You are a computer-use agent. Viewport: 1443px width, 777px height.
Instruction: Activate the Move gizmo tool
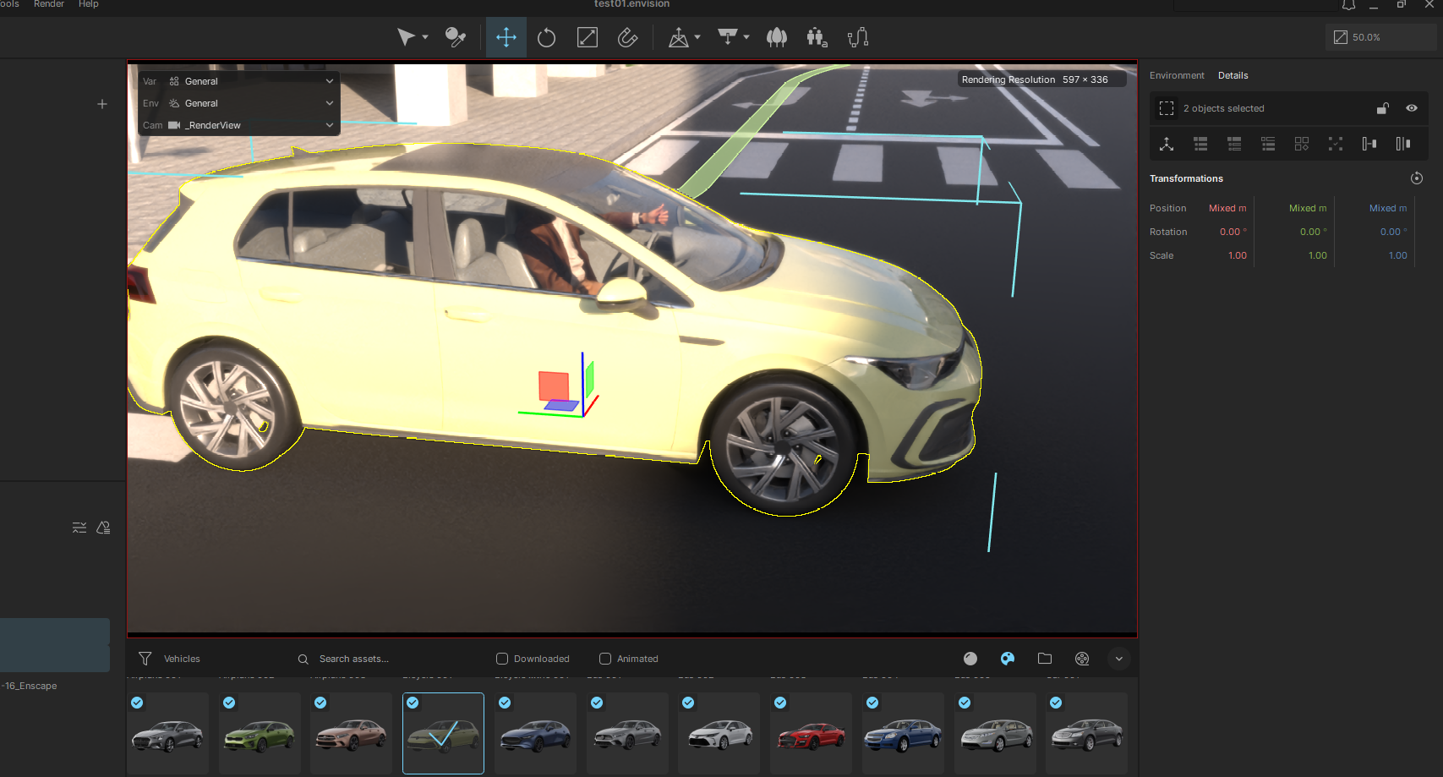coord(506,37)
